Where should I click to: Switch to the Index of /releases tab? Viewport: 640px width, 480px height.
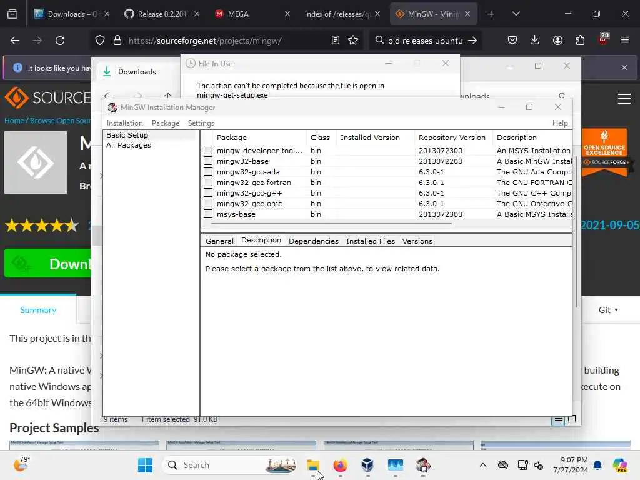click(x=343, y=14)
